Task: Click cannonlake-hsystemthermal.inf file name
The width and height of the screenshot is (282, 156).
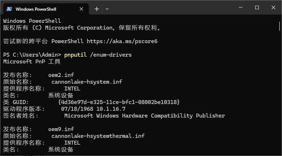Action: 98,136
